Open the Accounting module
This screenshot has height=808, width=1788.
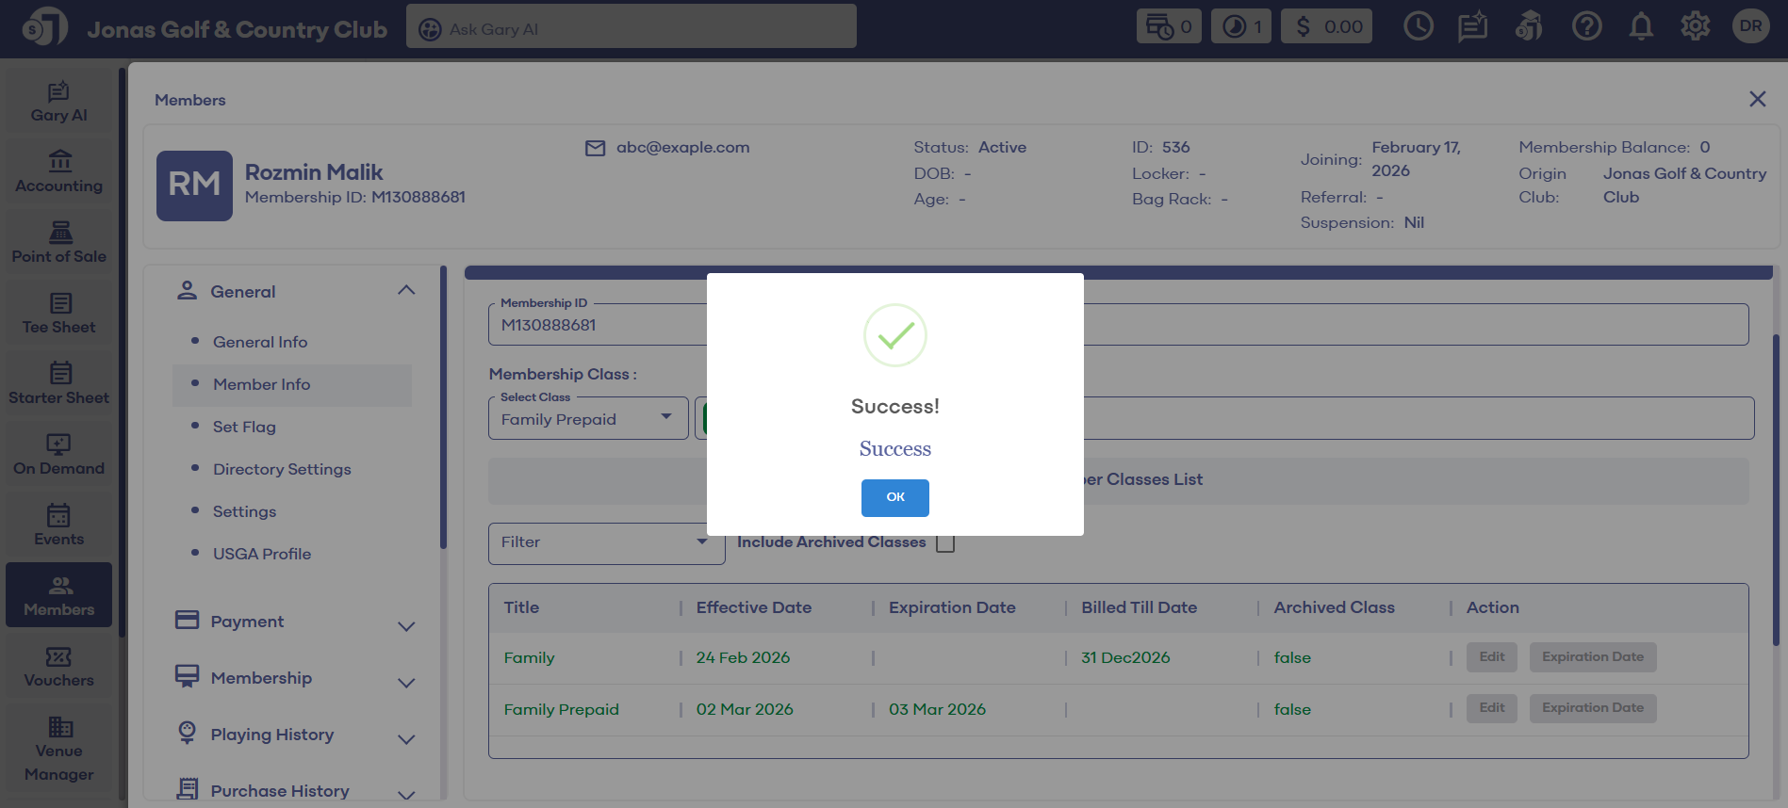[x=58, y=172]
